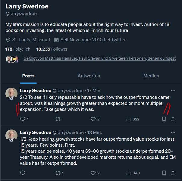Screen dimensions: 182x181
Task: Switch to the Medien tab
Action: coord(151,76)
